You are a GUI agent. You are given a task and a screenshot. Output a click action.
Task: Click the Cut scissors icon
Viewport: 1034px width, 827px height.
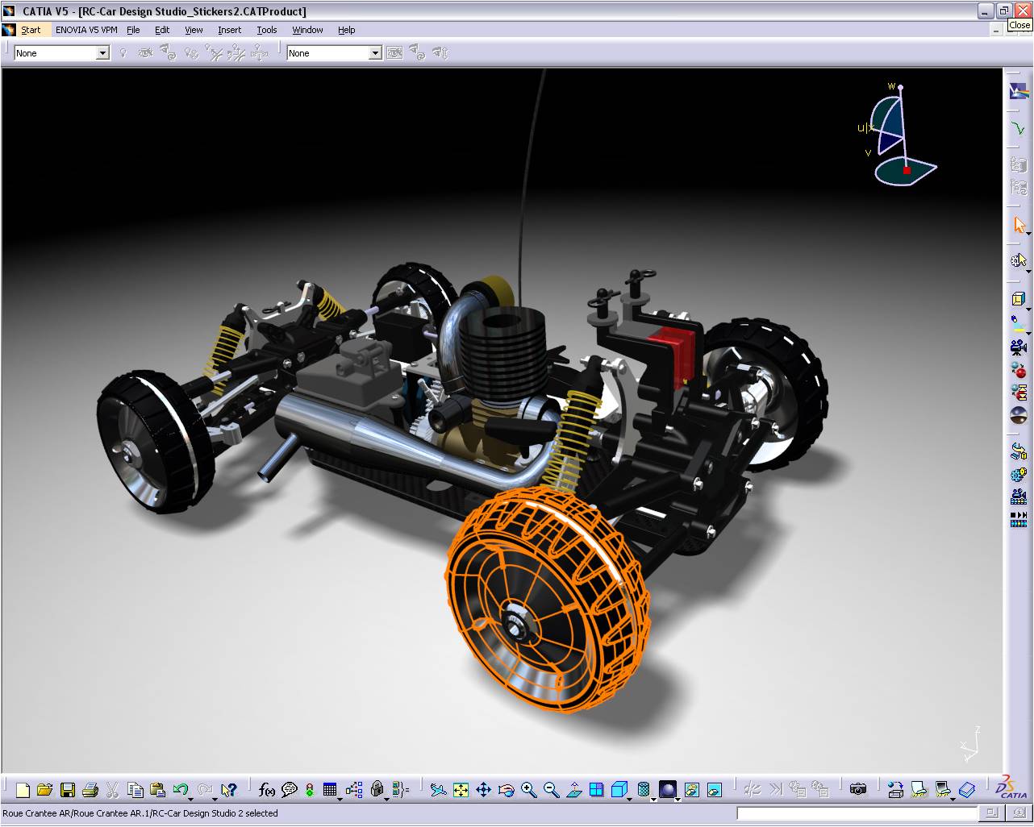pos(113,790)
